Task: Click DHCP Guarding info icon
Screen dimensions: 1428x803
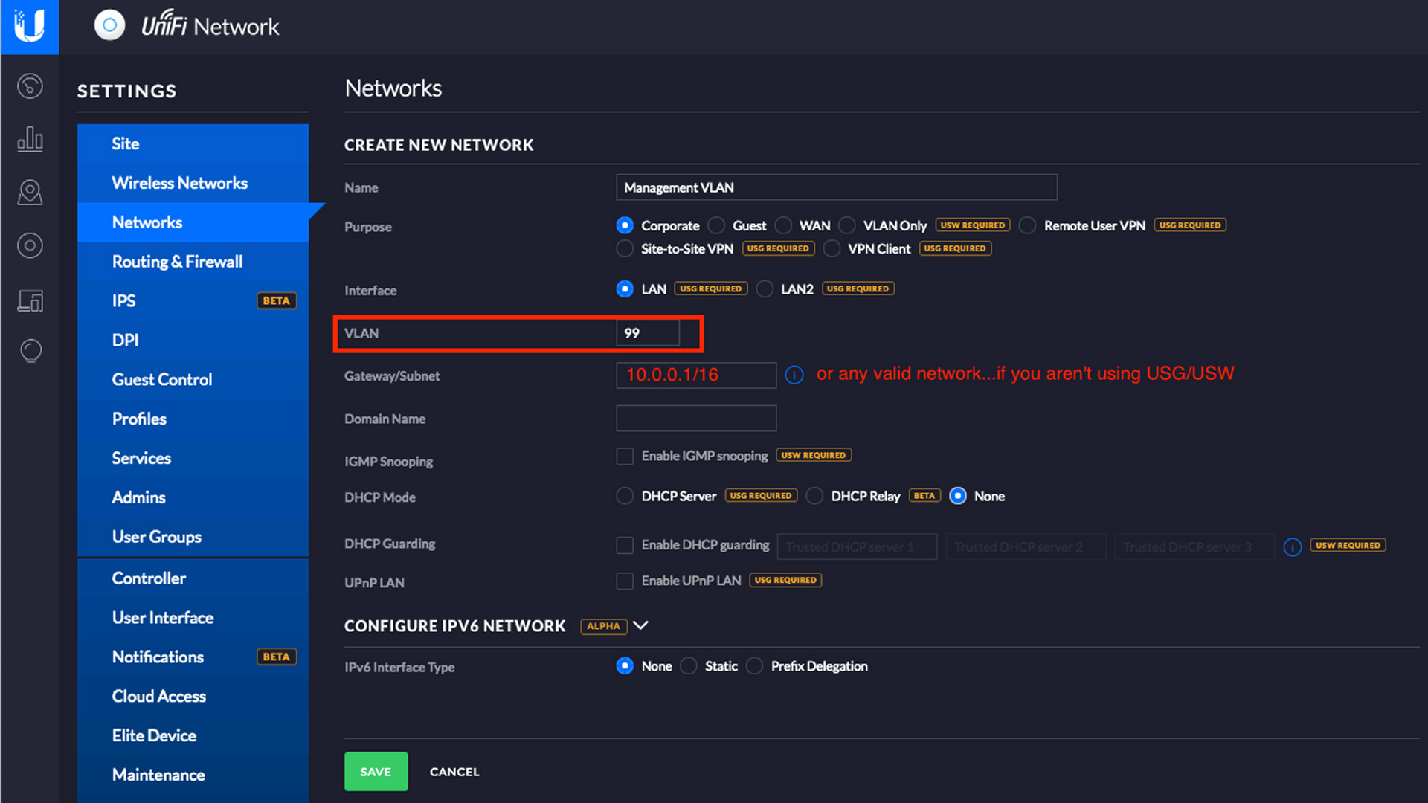Action: tap(1293, 547)
